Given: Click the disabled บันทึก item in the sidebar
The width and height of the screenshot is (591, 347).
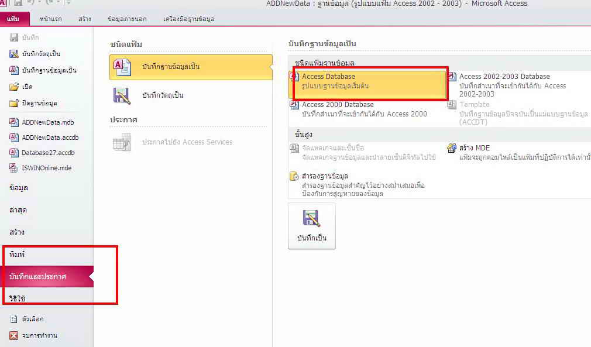Looking at the screenshot, I should [x=24, y=37].
